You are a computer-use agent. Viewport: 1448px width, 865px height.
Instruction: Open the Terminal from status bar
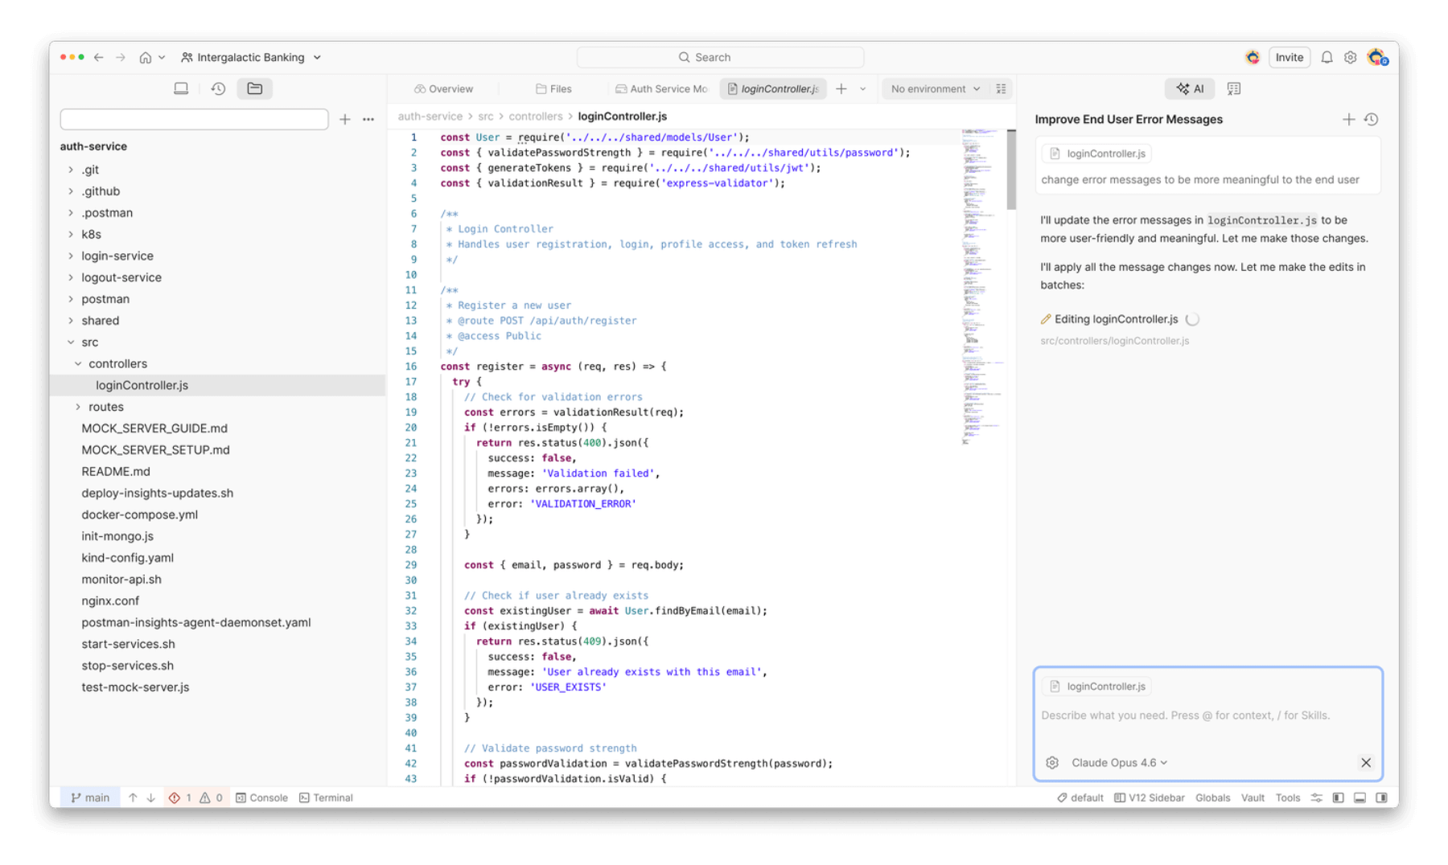click(326, 797)
